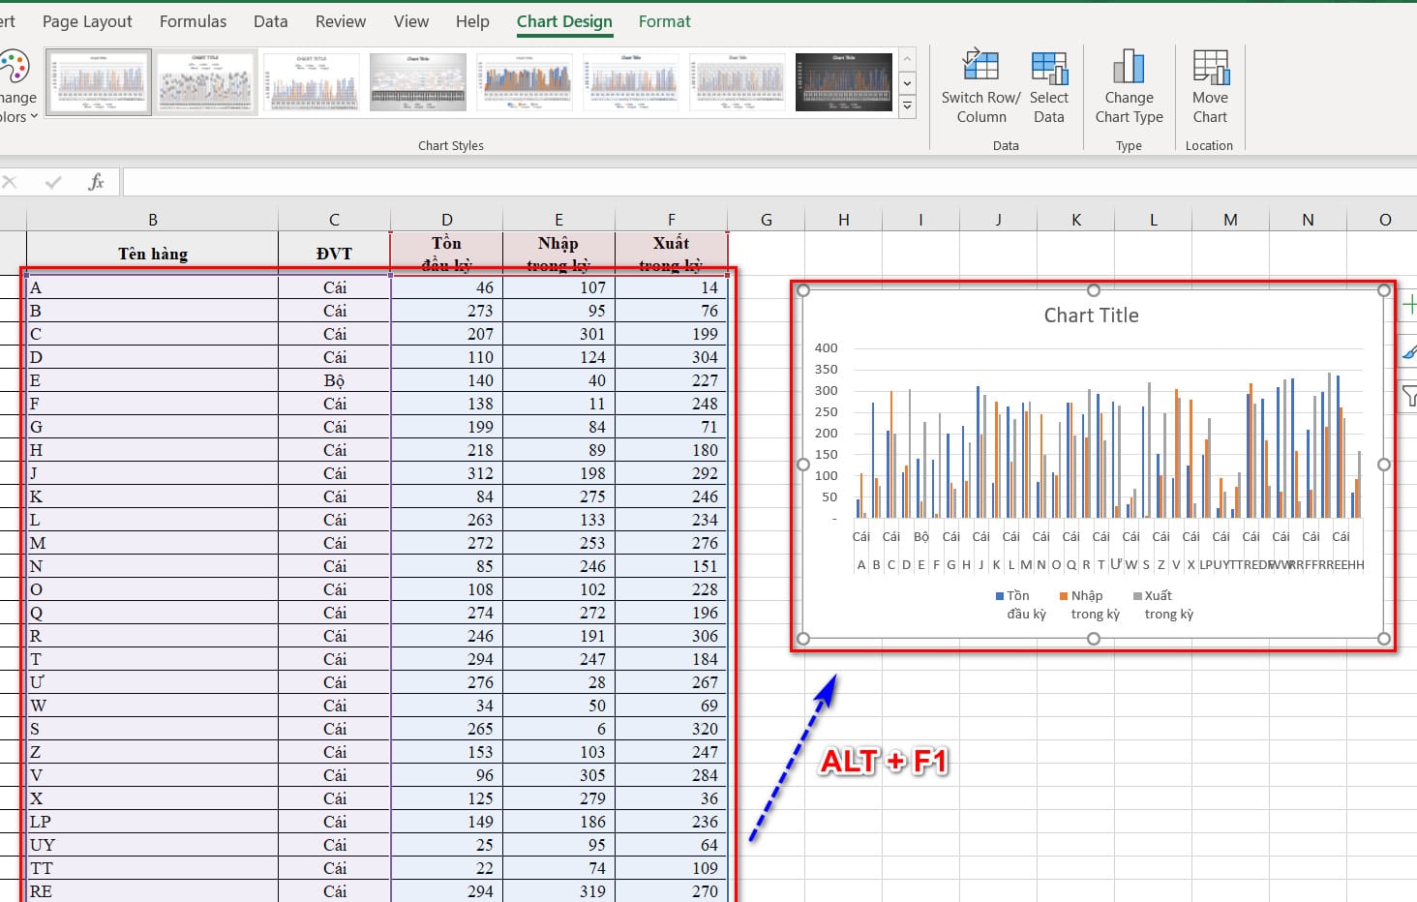This screenshot has width=1417, height=902.
Task: Click the gray Xuất trong kỳ legend entry
Action: (x=1163, y=605)
